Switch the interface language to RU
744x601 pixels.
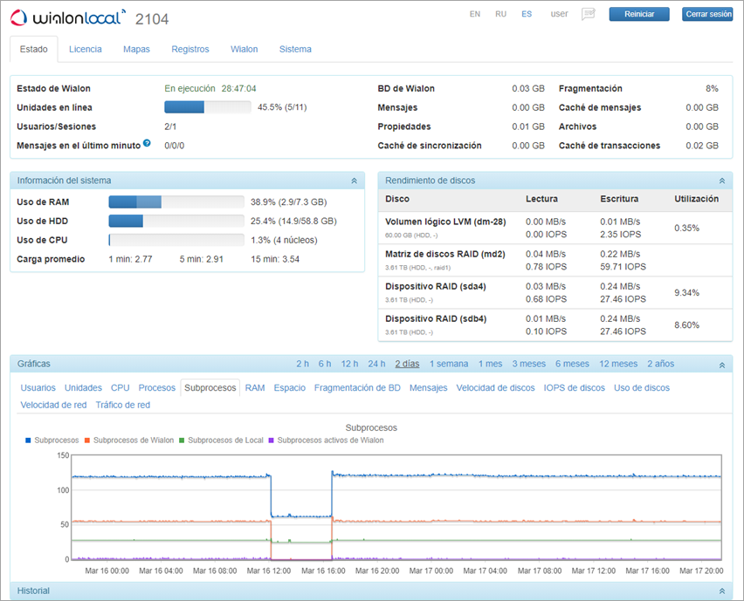500,14
